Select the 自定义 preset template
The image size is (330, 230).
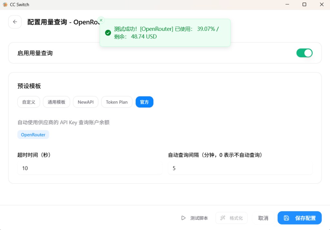pyautogui.click(x=29, y=102)
